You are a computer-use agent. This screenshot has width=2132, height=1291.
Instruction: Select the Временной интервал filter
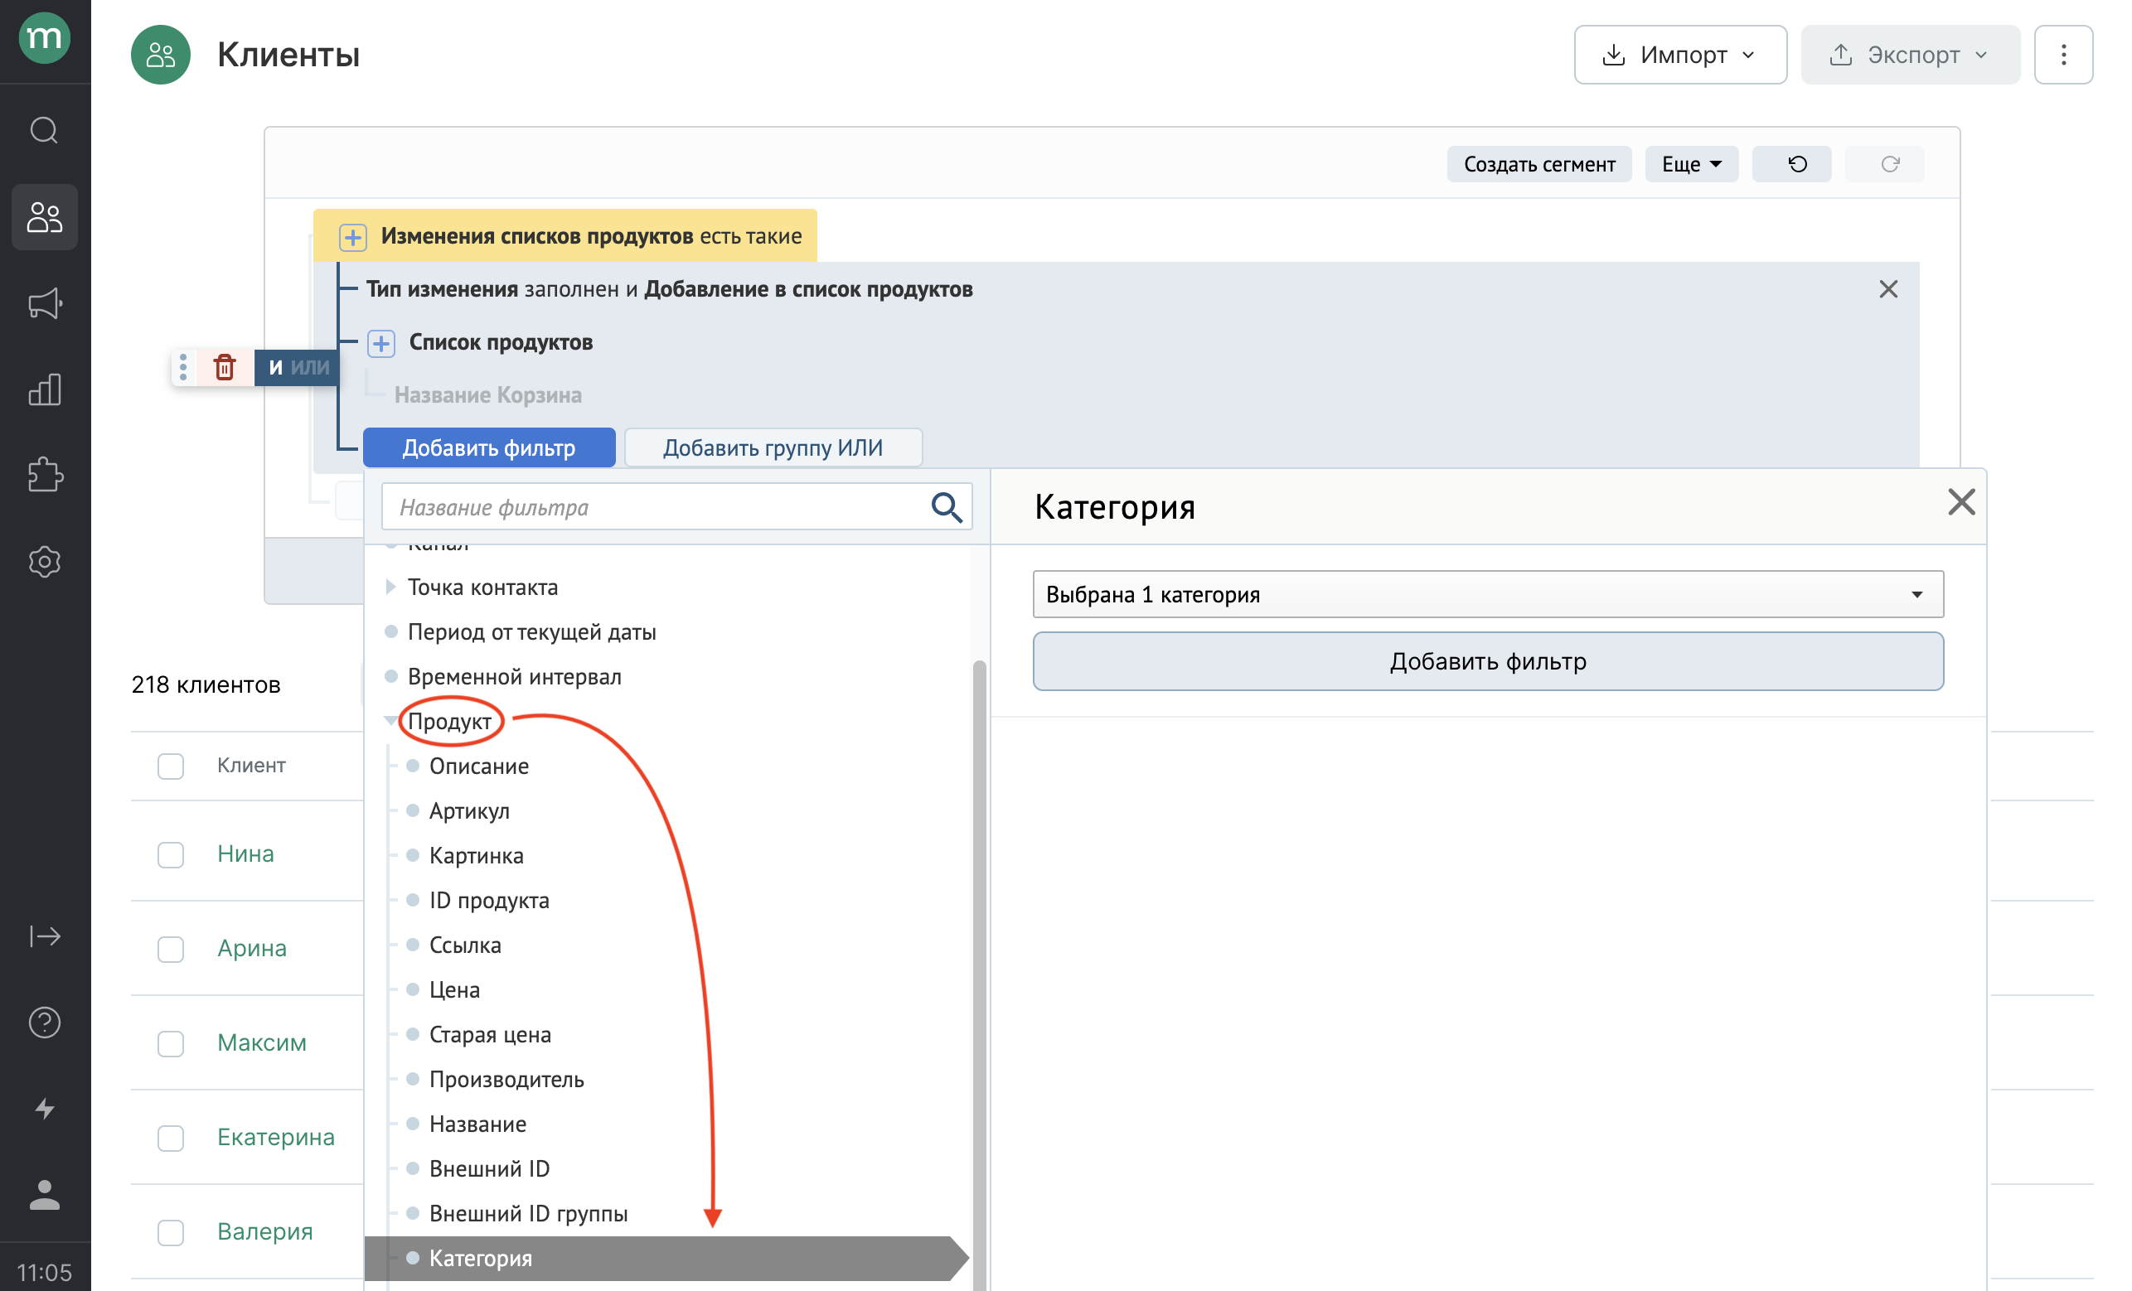514,676
